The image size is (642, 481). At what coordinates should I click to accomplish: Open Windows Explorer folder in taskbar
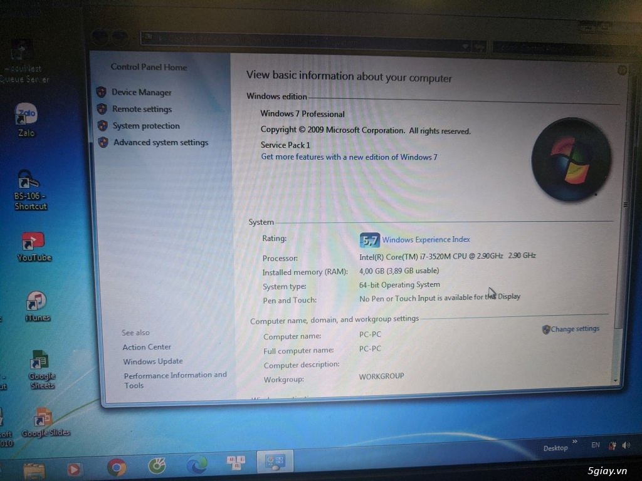34,470
